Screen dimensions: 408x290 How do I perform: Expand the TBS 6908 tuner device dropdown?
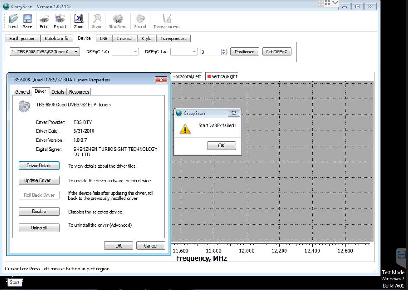[45, 52]
